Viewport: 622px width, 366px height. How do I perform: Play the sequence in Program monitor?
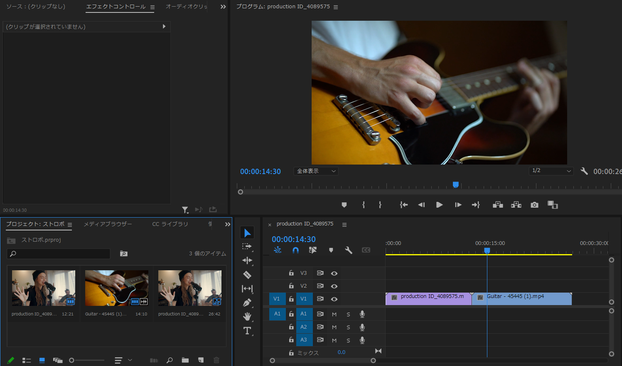coord(439,205)
